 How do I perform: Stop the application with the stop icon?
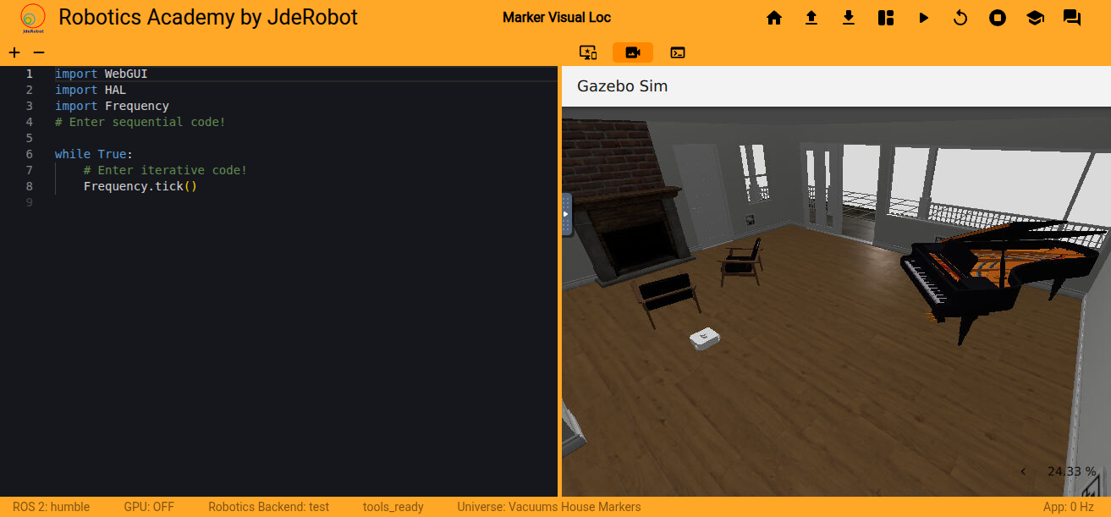998,18
